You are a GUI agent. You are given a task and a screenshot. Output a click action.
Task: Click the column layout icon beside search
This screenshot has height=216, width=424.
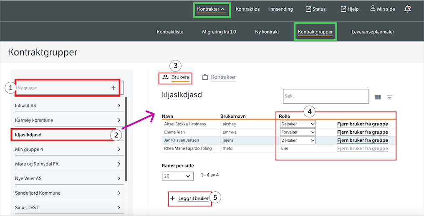[378, 97]
